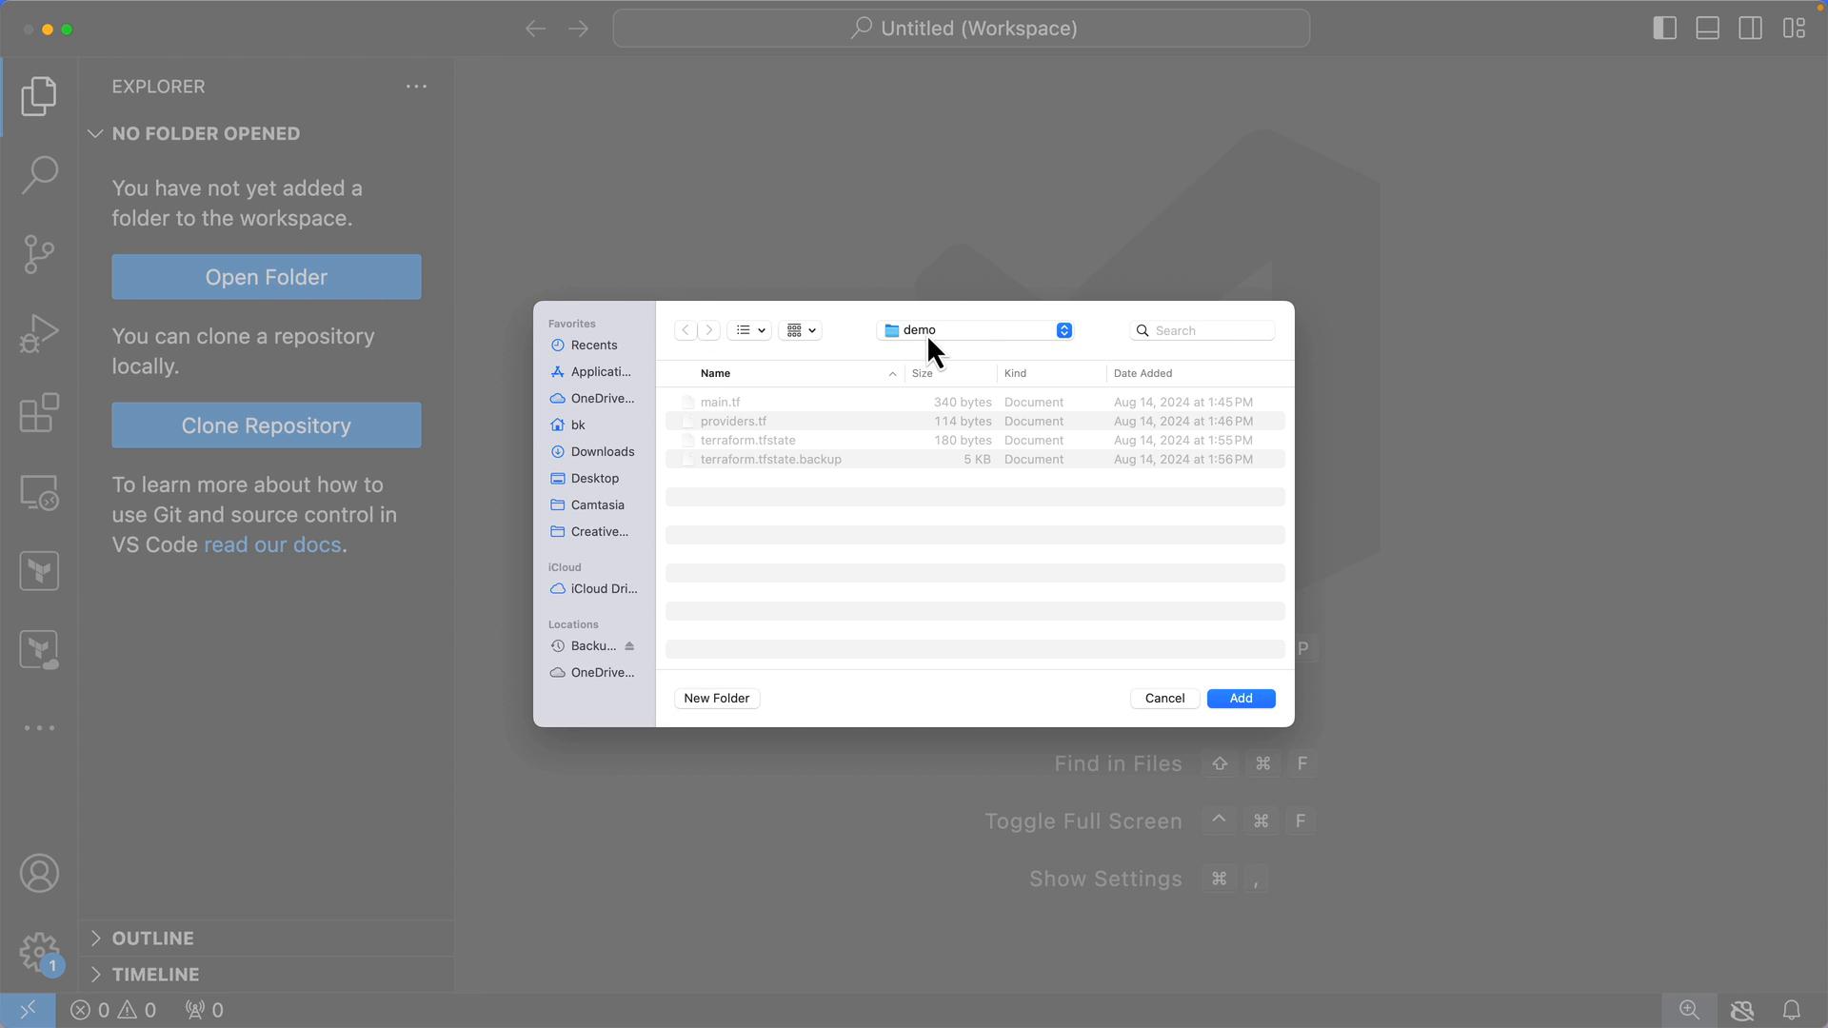Open notifications bell in status bar
This screenshot has height=1028, width=1828.
click(1791, 1010)
